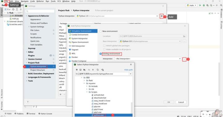Open the Refactor menu
The height and width of the screenshot is (117, 223).
(40, 1)
